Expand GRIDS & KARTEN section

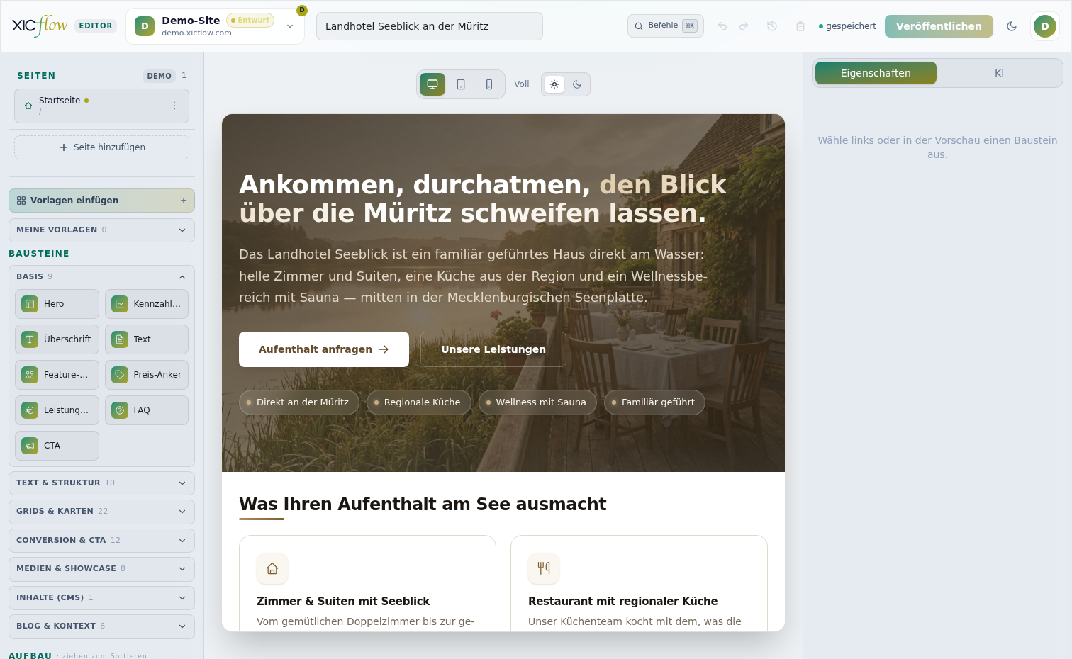click(x=101, y=512)
